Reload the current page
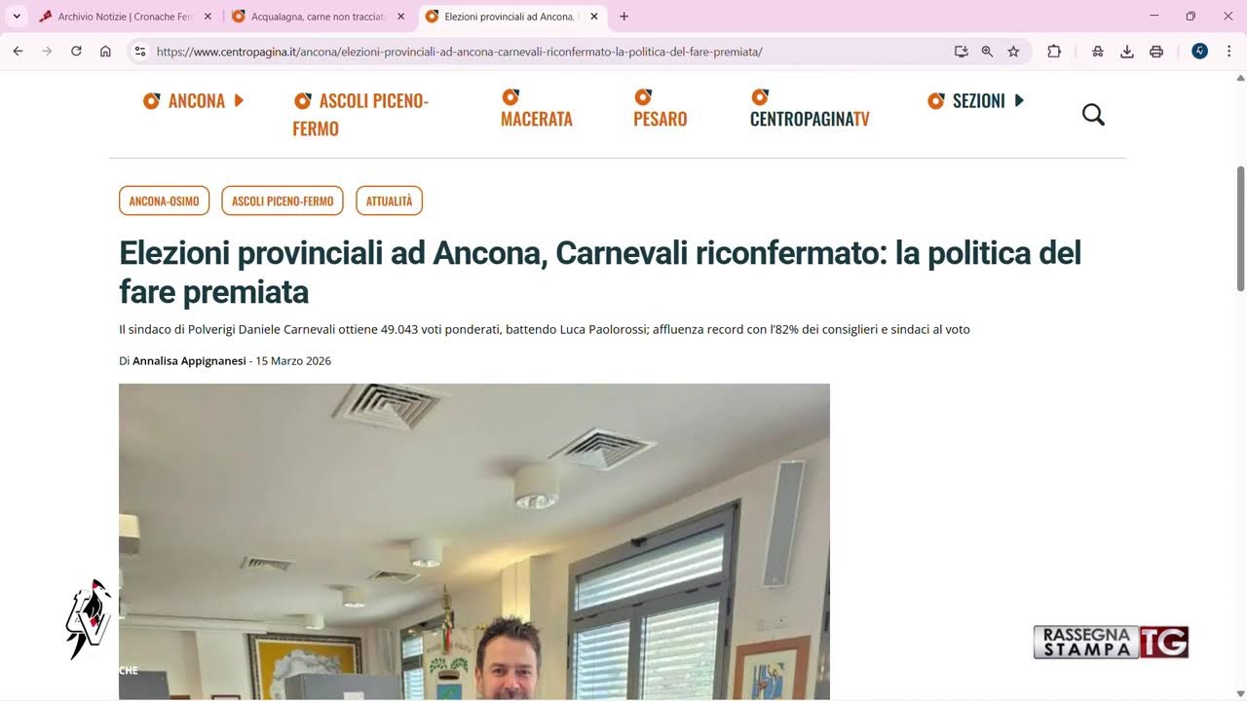The image size is (1247, 701). pyautogui.click(x=76, y=52)
